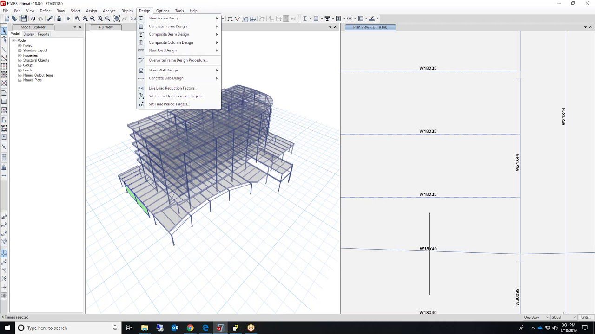Switch to the Reports tab
The height and width of the screenshot is (334, 595).
coord(43,34)
